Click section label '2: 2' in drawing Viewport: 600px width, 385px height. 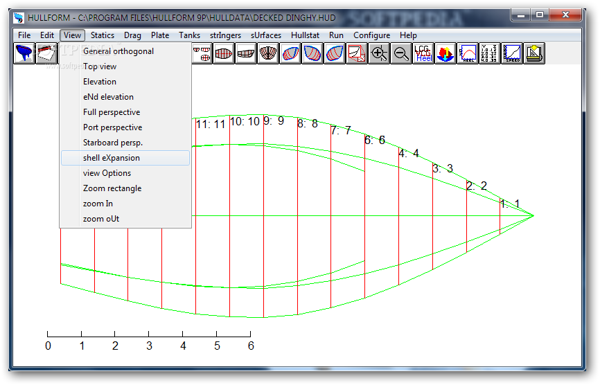[477, 186]
